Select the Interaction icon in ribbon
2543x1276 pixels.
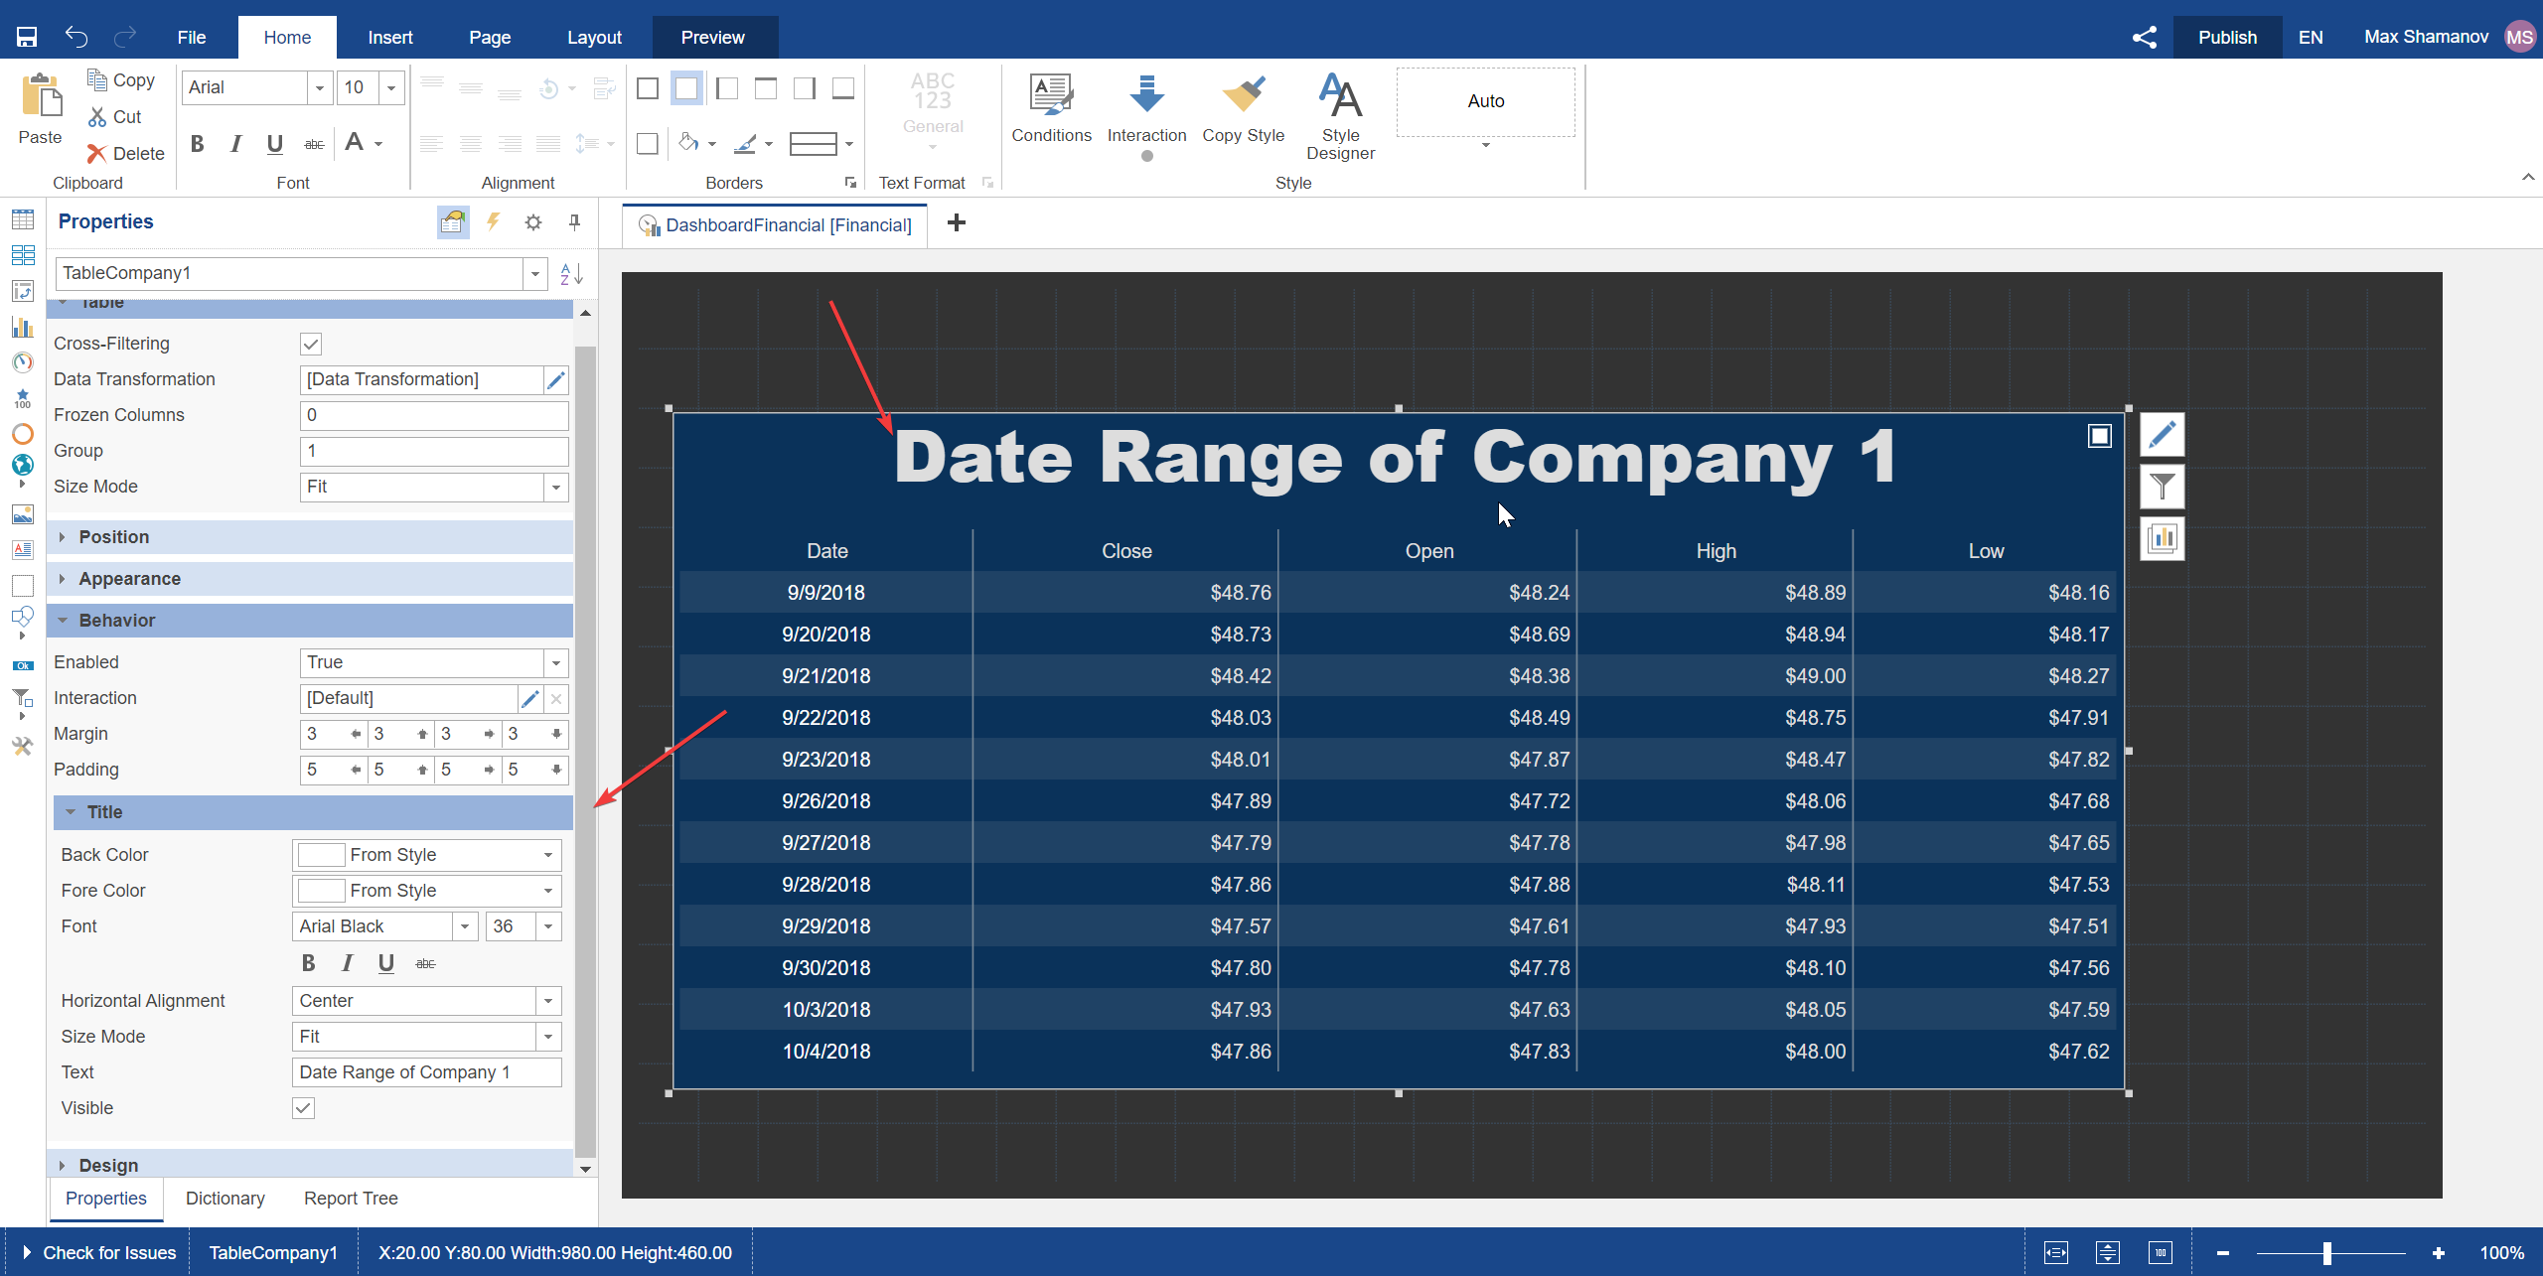1146,99
